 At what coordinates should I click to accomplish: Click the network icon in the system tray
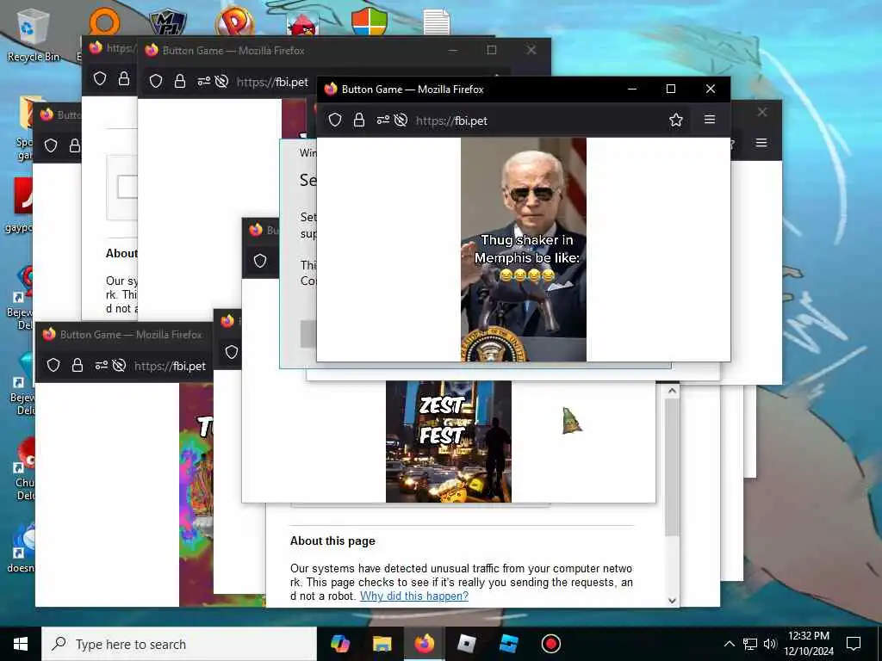coord(750,644)
